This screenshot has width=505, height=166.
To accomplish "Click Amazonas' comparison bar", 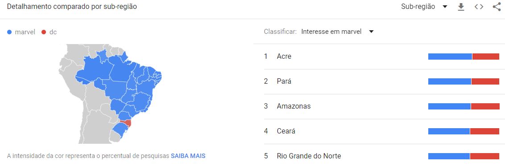I will [464, 106].
